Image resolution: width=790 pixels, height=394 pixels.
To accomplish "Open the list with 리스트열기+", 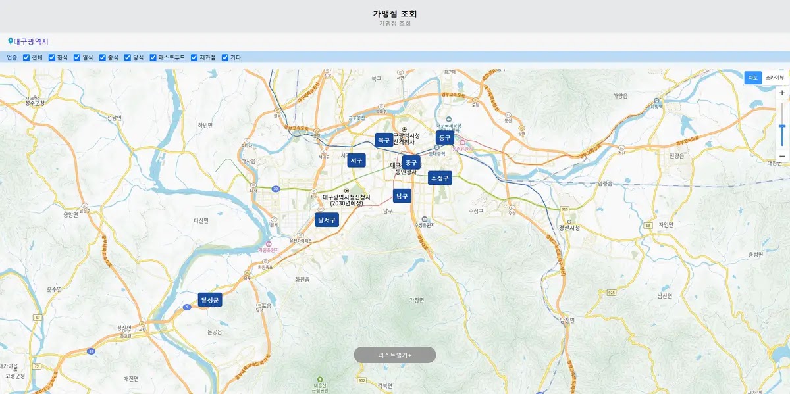I will click(395, 355).
